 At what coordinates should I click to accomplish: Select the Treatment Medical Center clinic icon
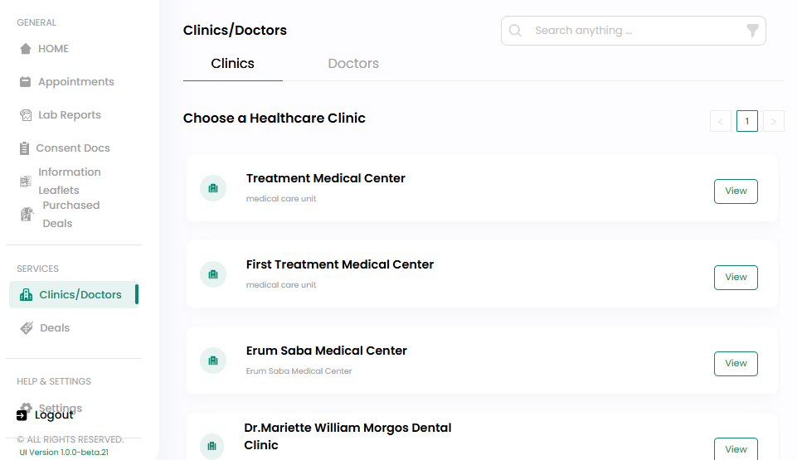coord(213,188)
